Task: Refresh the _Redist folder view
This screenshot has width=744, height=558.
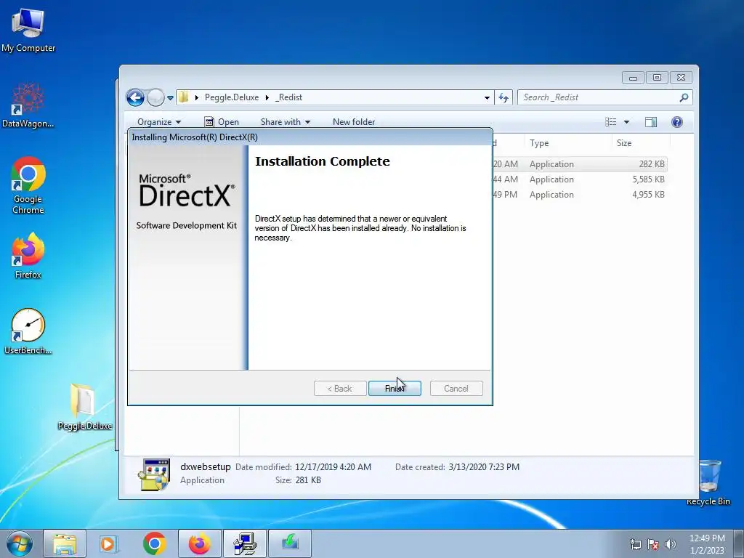Action: (504, 98)
